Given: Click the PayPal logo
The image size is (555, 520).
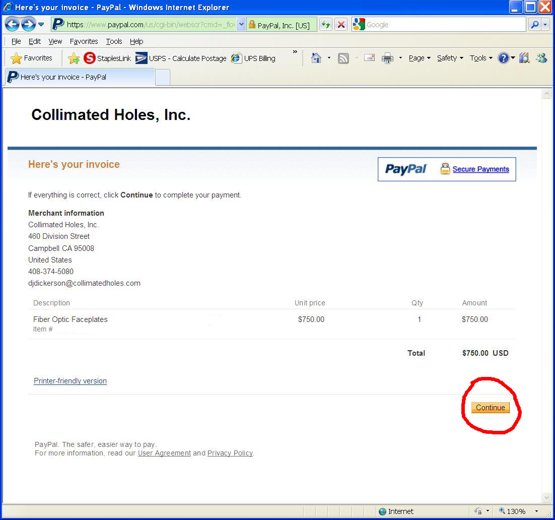Looking at the screenshot, I should [406, 169].
